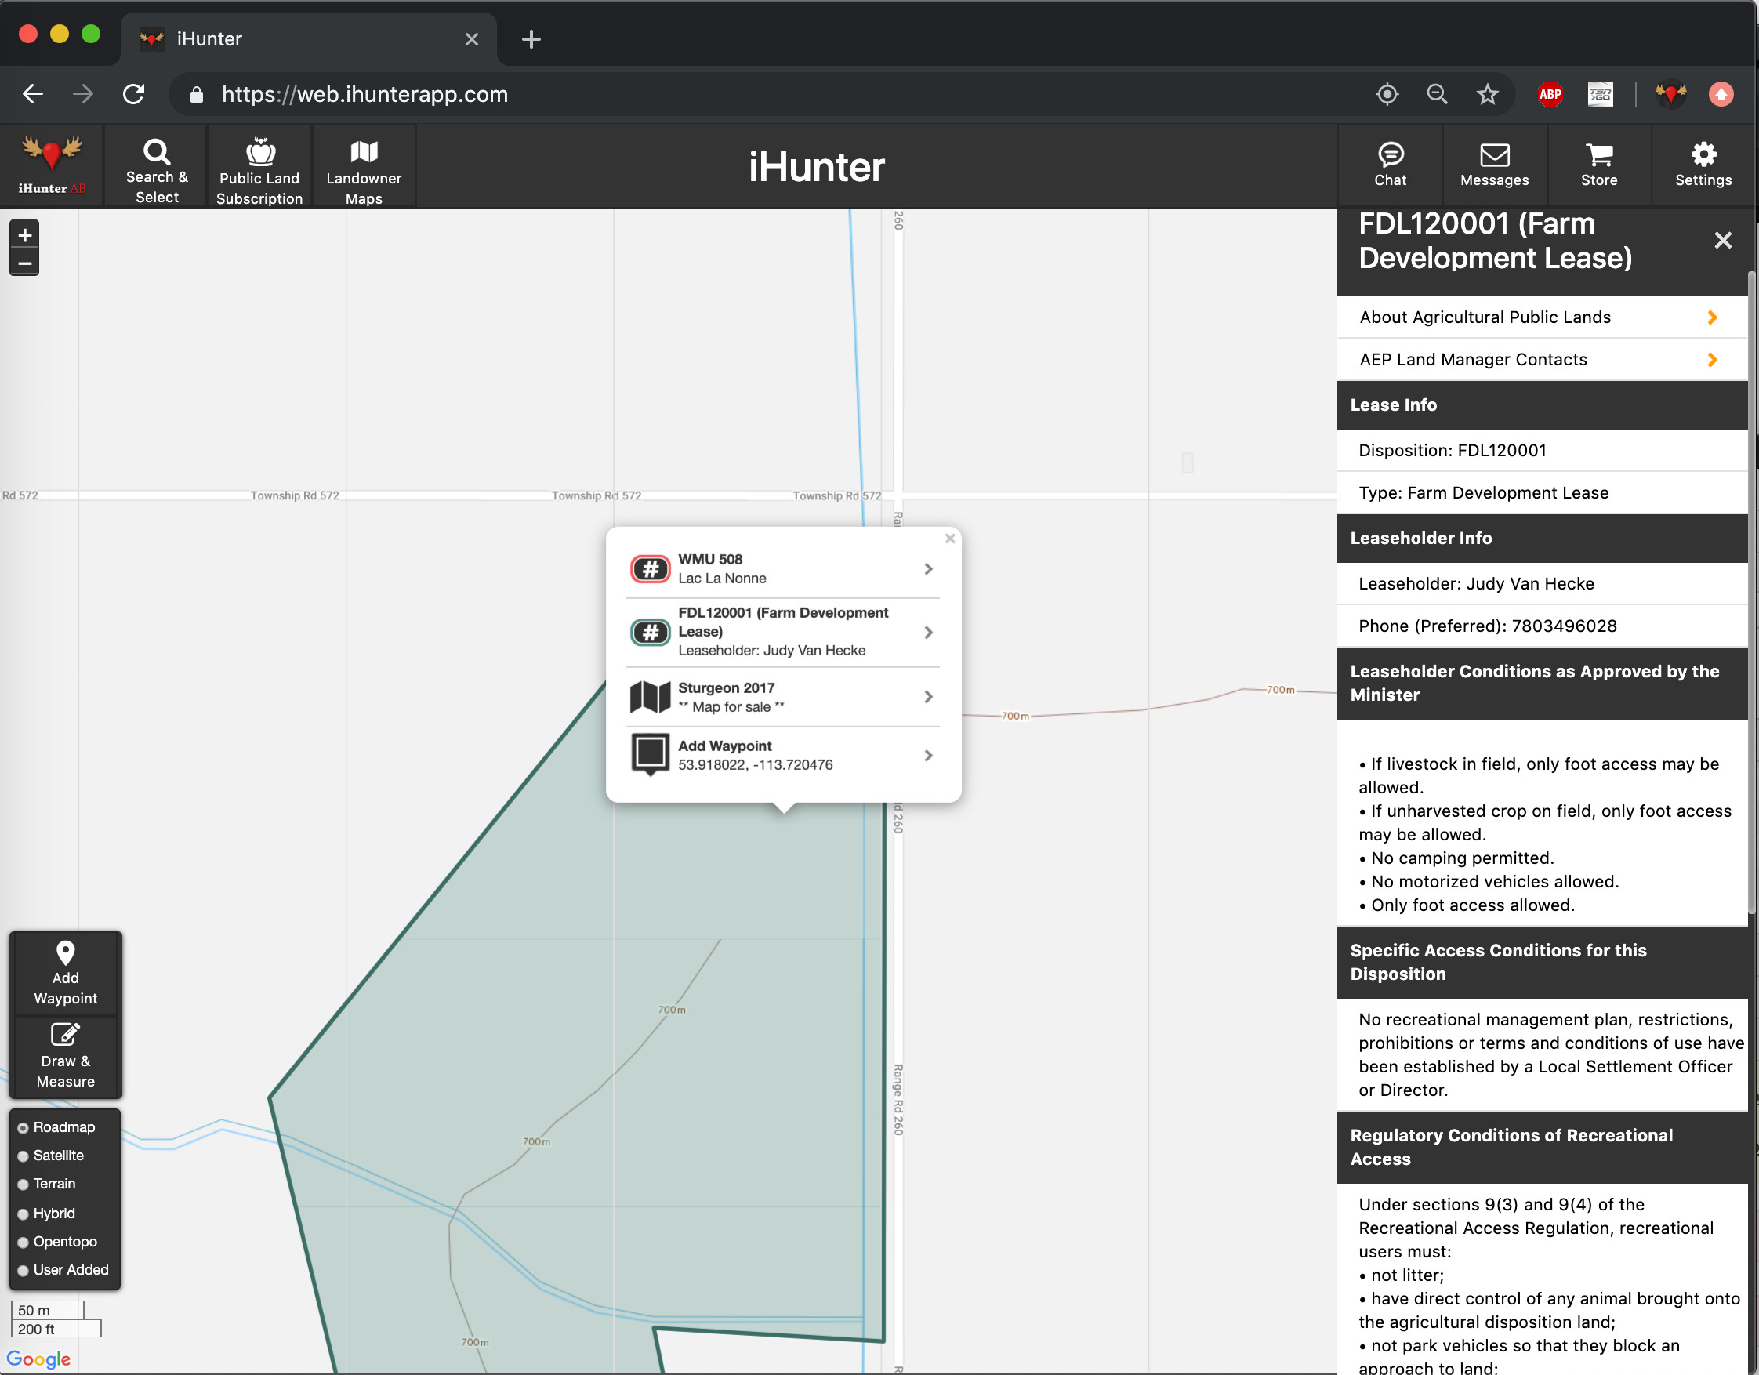The height and width of the screenshot is (1375, 1759).
Task: Click Phone (Preferred) number row
Action: tap(1541, 626)
